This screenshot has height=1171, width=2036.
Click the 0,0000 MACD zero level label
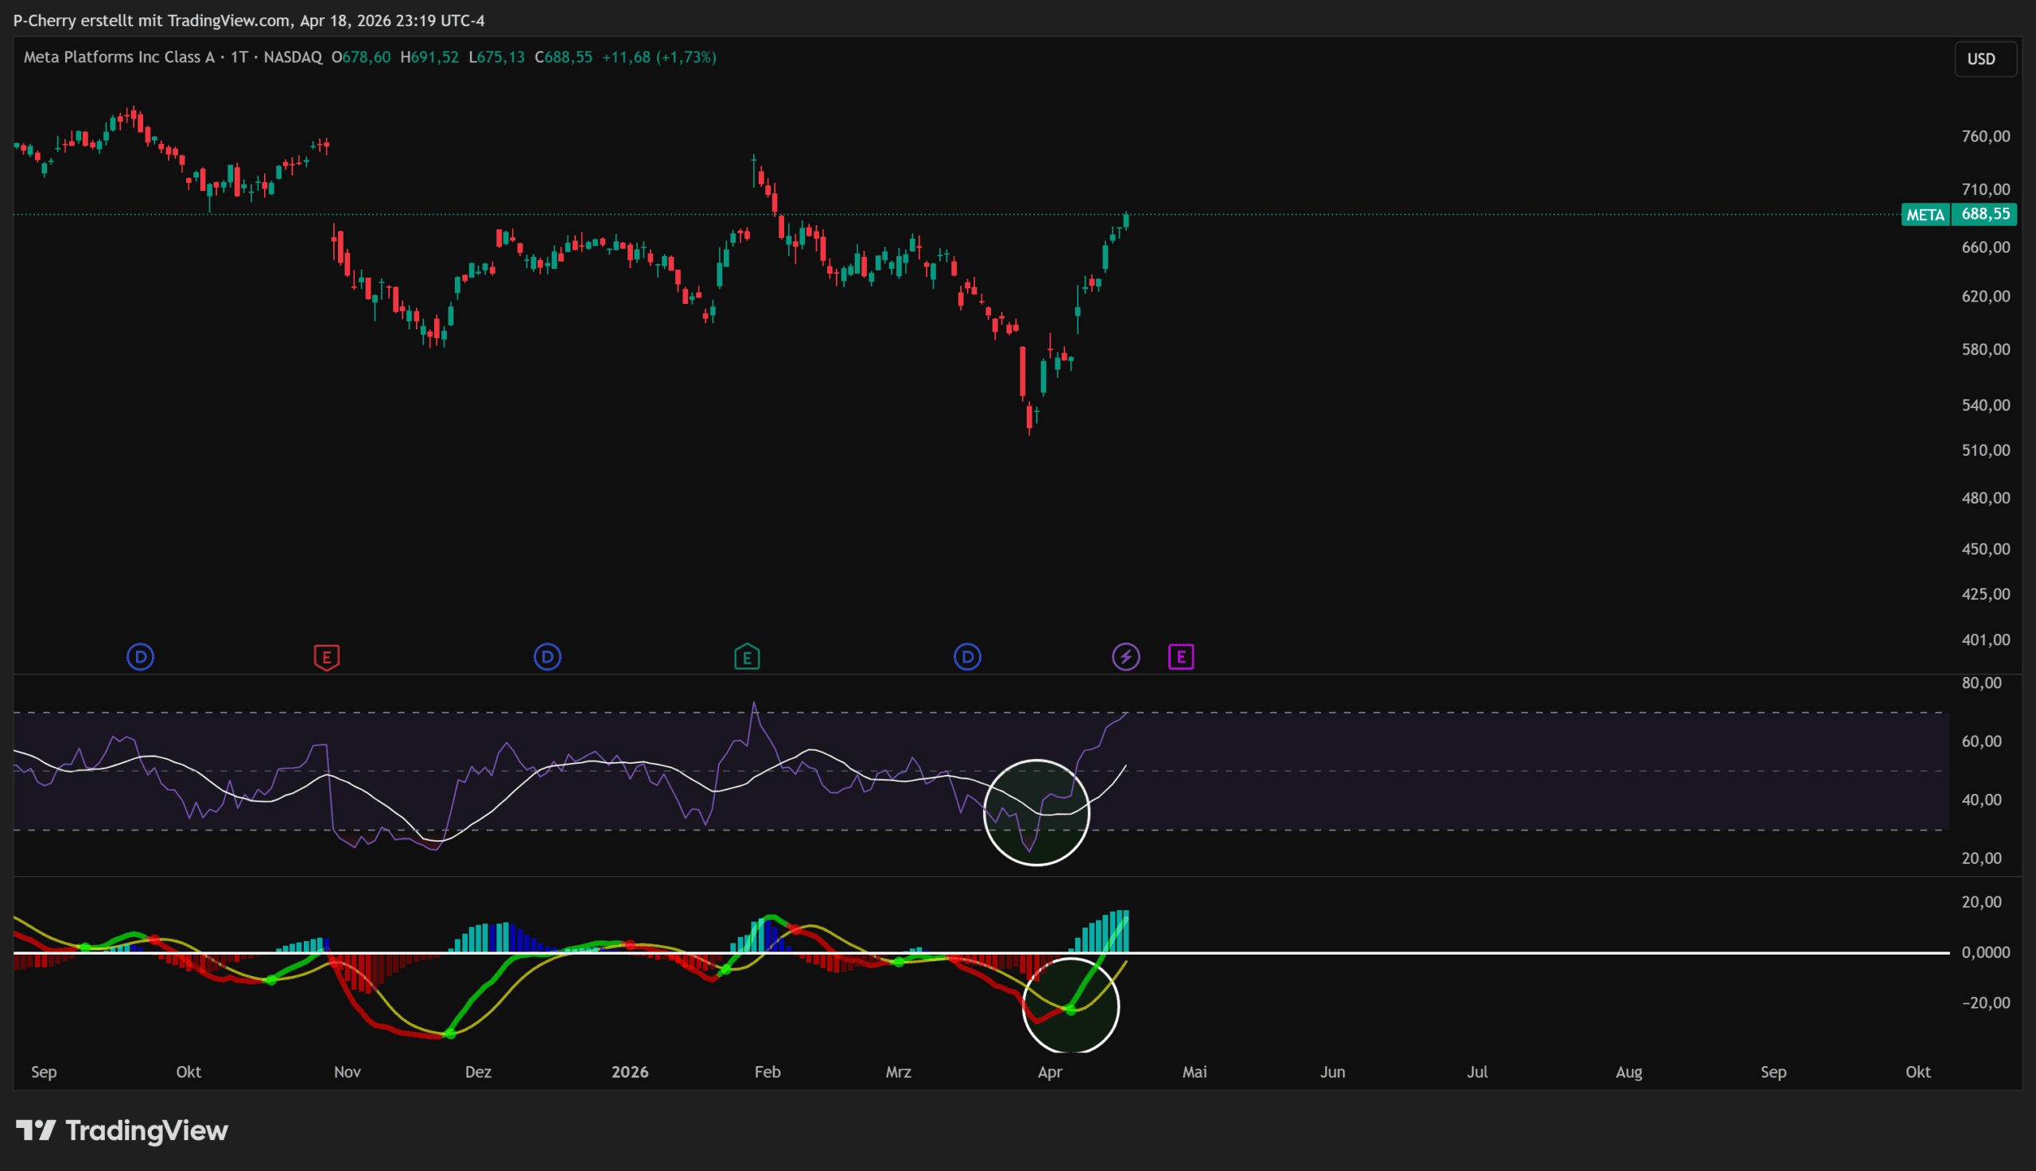click(1985, 952)
